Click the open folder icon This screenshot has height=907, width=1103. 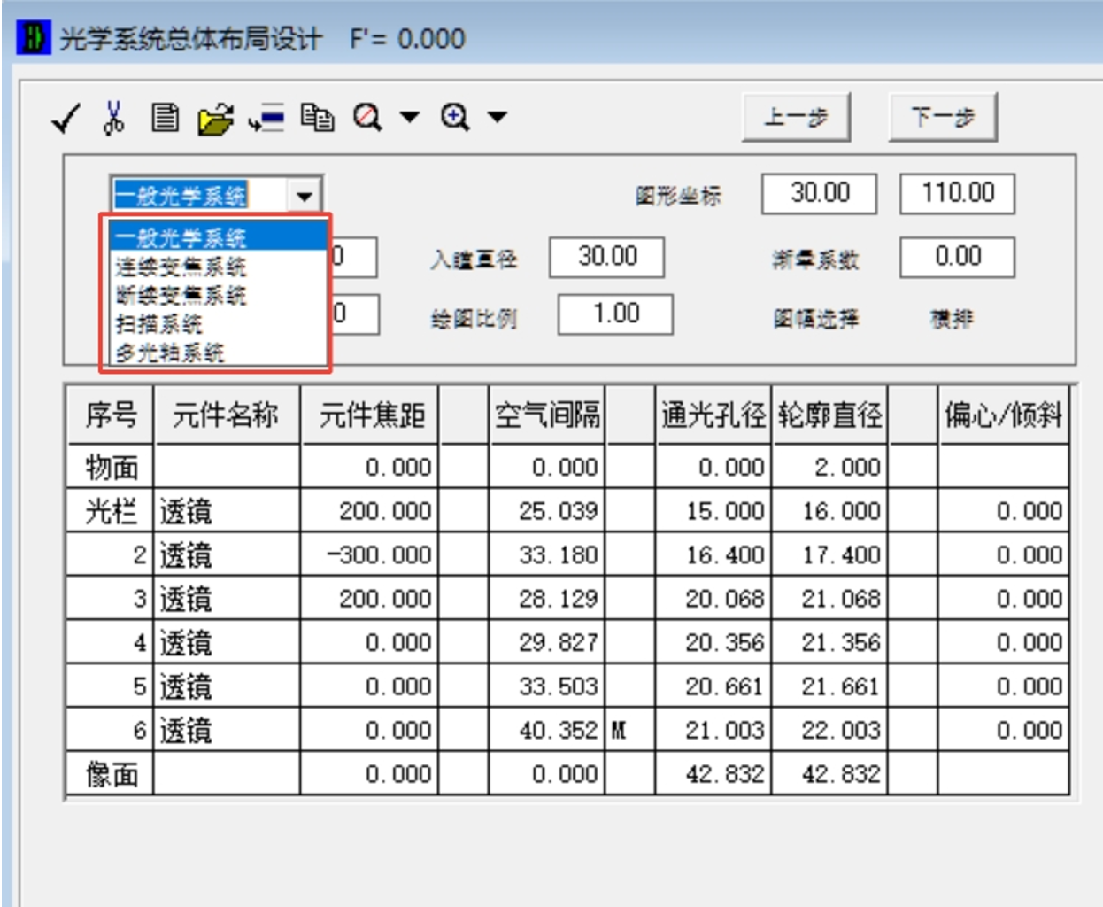(215, 119)
